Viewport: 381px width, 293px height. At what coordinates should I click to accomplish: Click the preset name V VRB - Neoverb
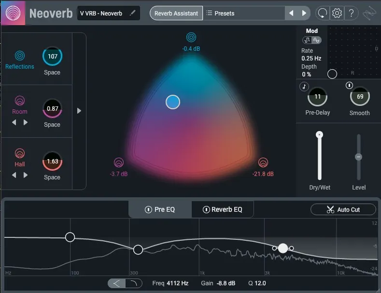[x=101, y=13]
